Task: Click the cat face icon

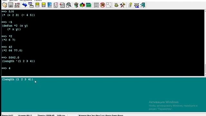Action: click(x=136, y=5)
